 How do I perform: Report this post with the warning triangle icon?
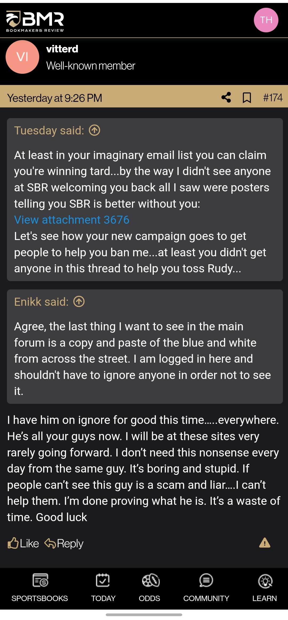(265, 543)
